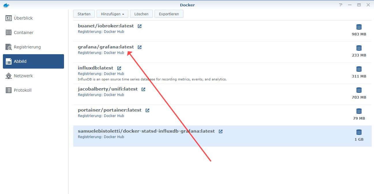Click 1 GB size label

click(x=359, y=140)
